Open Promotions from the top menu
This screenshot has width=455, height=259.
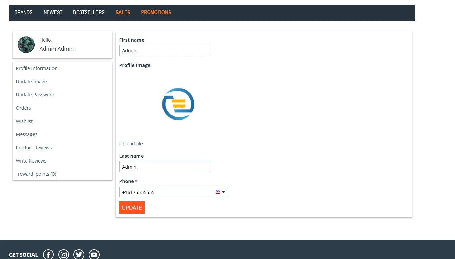tap(156, 12)
